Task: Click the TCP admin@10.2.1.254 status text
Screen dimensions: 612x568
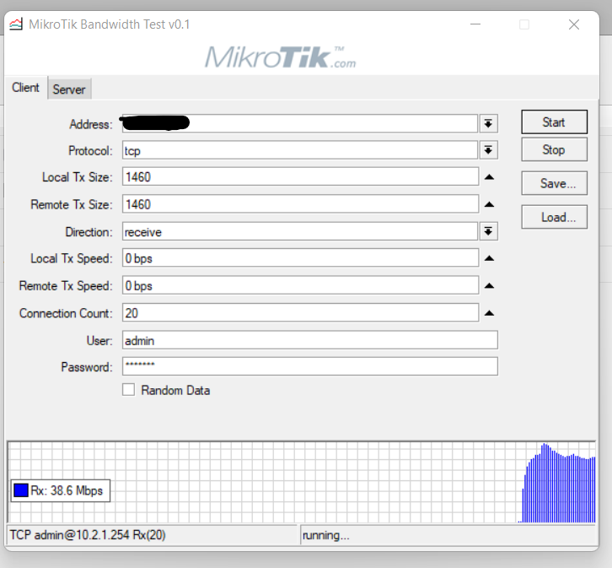Action: (x=88, y=535)
